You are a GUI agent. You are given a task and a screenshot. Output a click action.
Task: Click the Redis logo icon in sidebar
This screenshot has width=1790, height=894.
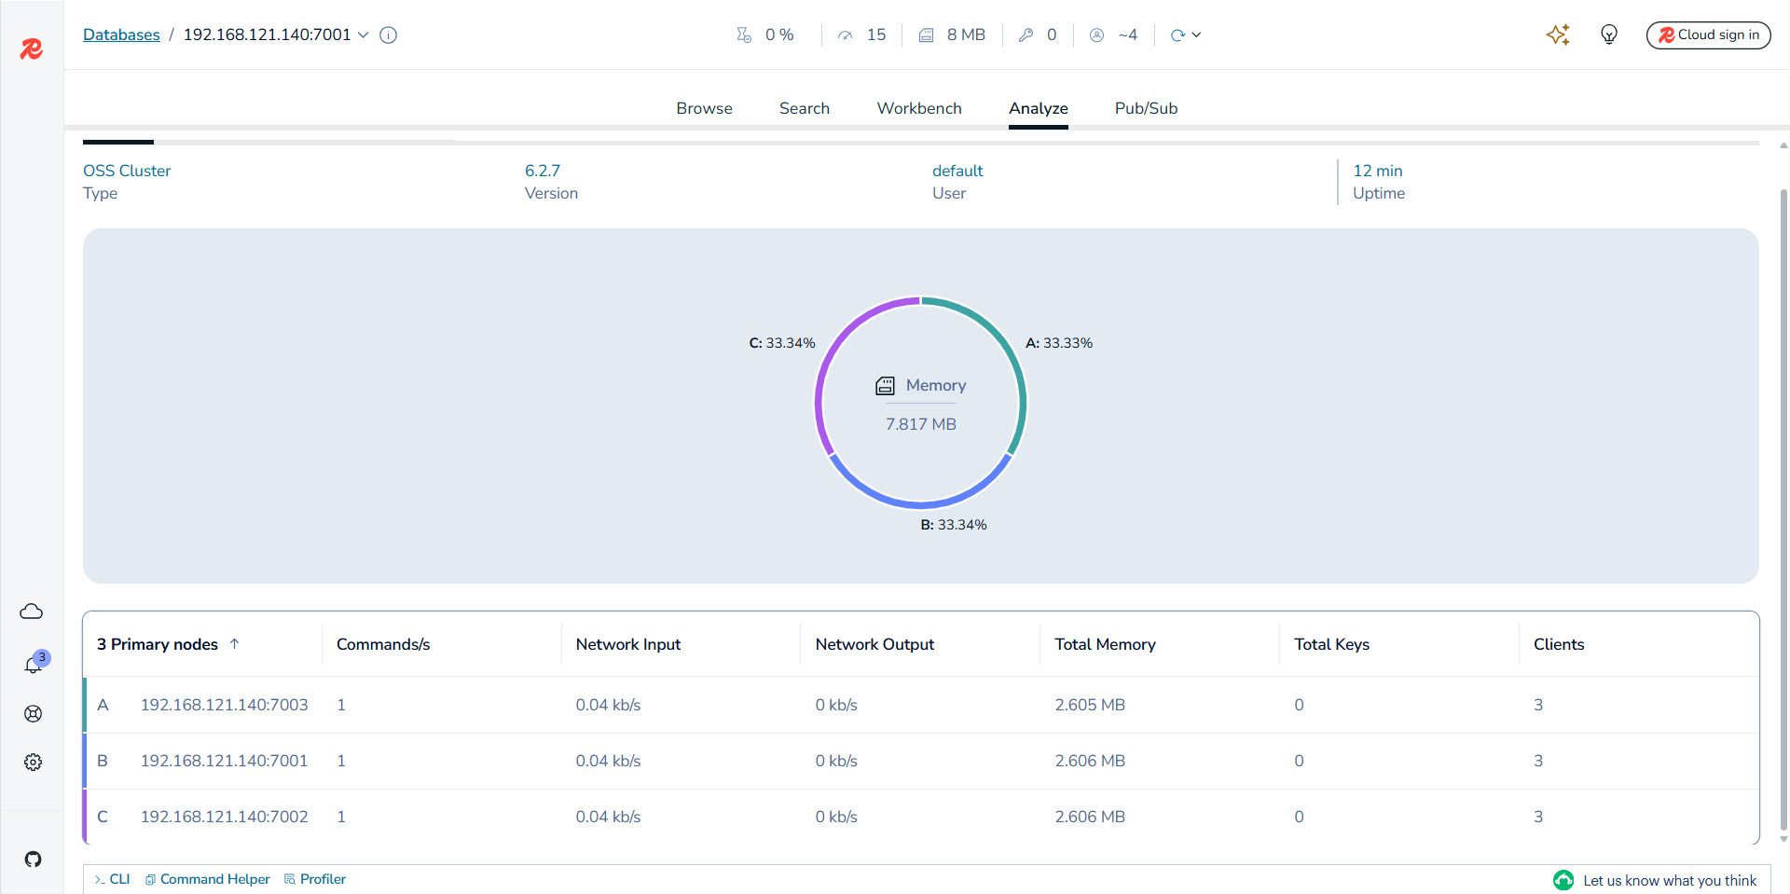point(32,48)
